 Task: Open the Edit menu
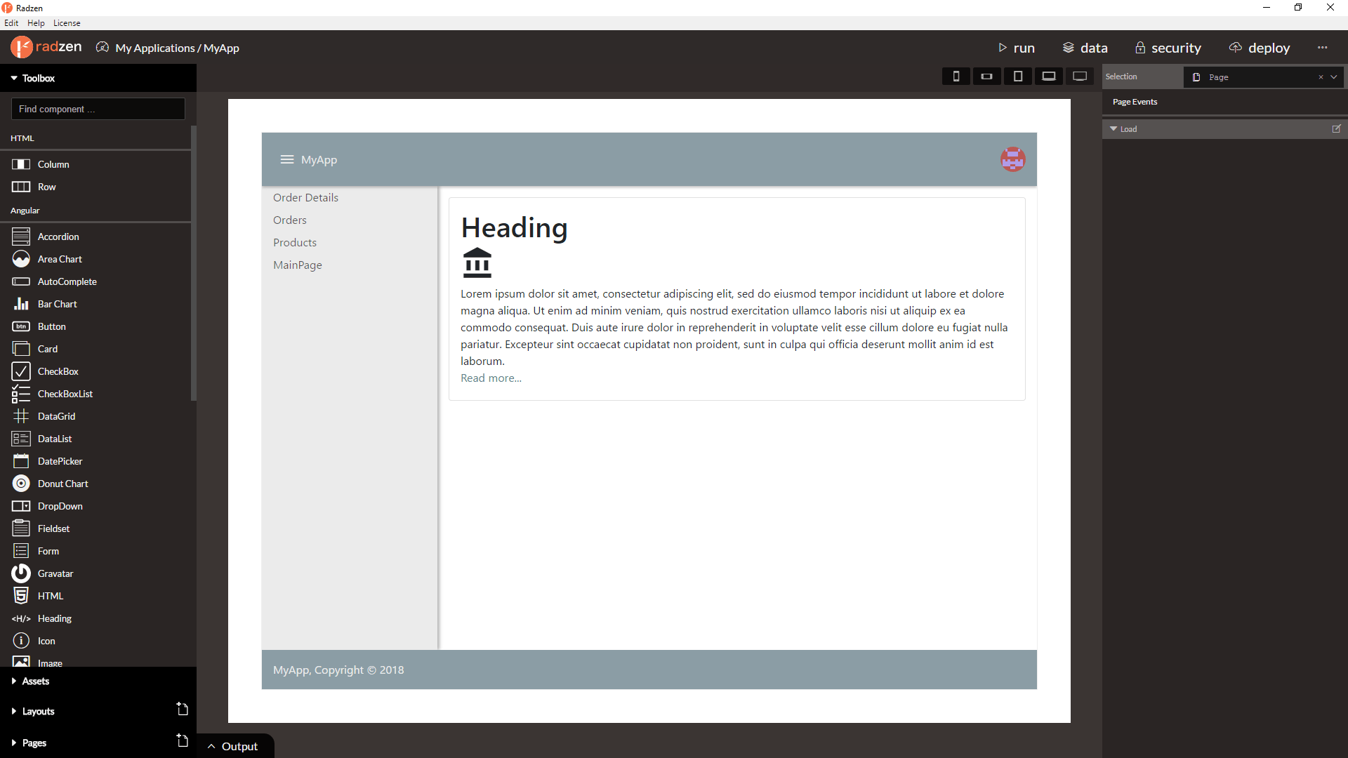11,23
